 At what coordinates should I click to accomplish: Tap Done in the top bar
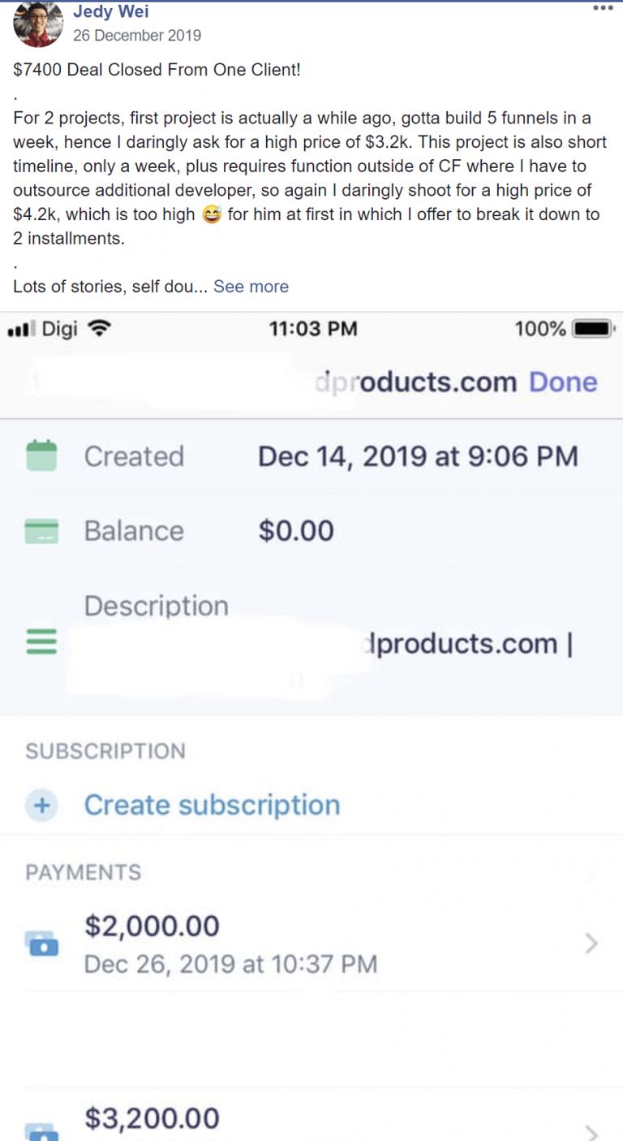(563, 382)
